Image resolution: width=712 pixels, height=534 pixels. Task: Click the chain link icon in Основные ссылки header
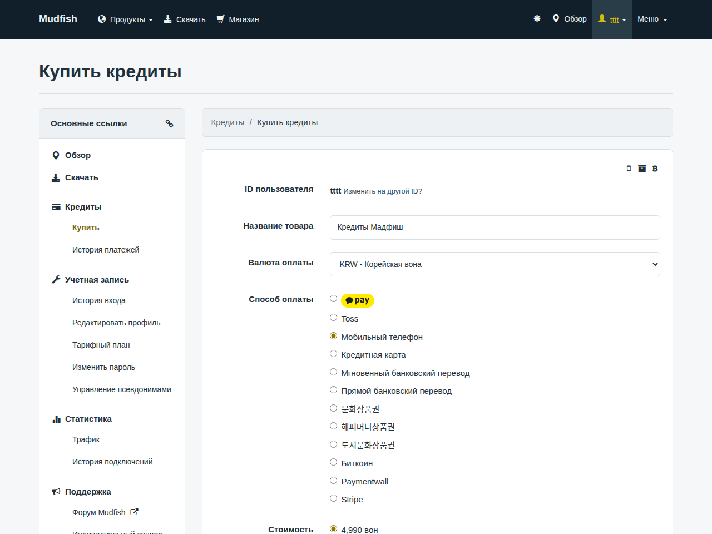pyautogui.click(x=170, y=123)
